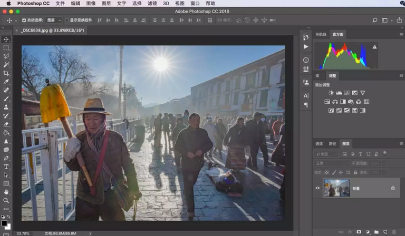405x236 pixels.
Task: Switch to the 导航器 panel tab
Action: [321, 34]
